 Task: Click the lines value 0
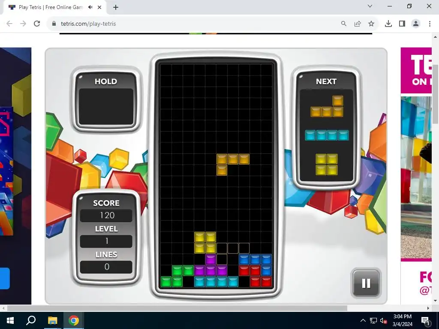coord(107,267)
